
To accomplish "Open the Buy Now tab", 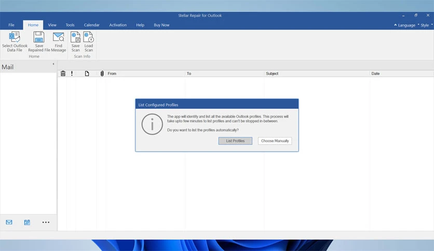I will tap(161, 25).
